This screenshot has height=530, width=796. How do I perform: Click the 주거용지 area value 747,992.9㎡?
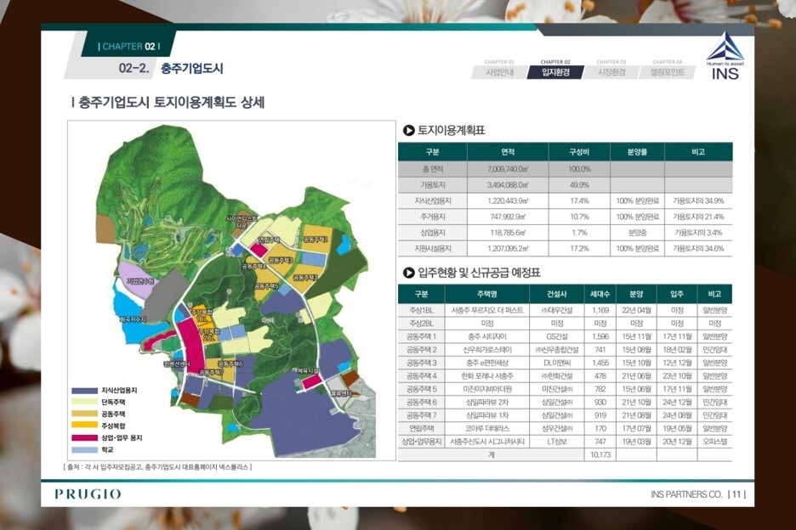click(508, 217)
